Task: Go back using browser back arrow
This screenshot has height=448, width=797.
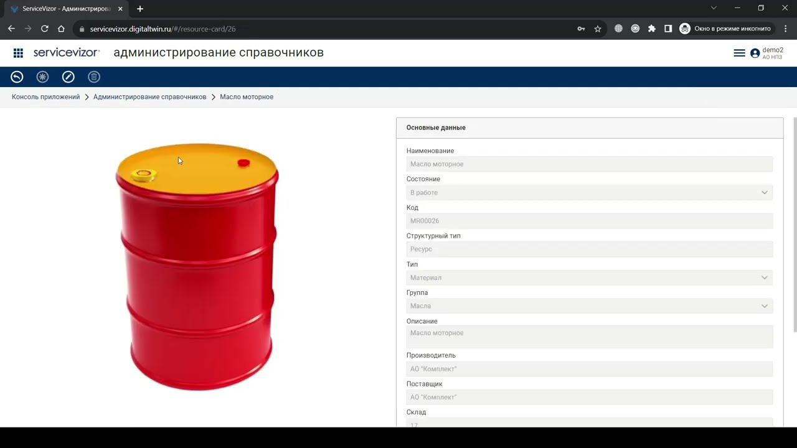Action: (11, 29)
